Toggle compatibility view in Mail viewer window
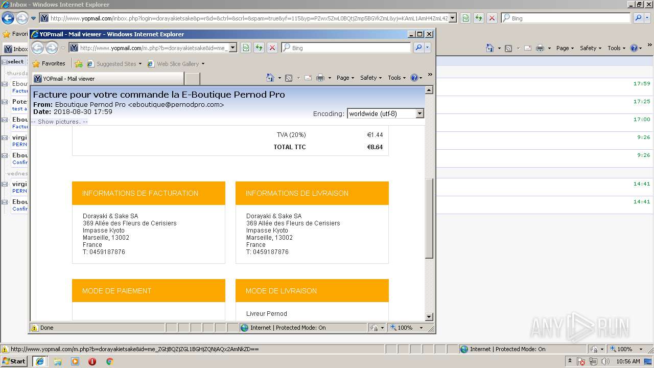Image resolution: width=654 pixels, height=368 pixels. pos(246,48)
